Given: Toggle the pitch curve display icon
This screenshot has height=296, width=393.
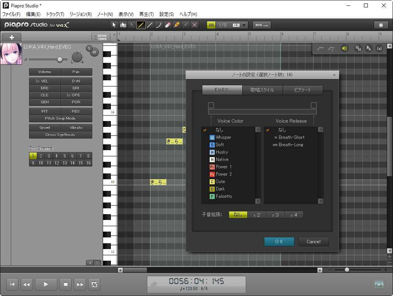Looking at the screenshot, I should click(320, 48).
